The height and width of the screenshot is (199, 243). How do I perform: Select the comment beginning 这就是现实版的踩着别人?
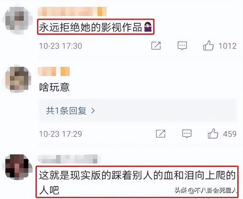coord(137,182)
